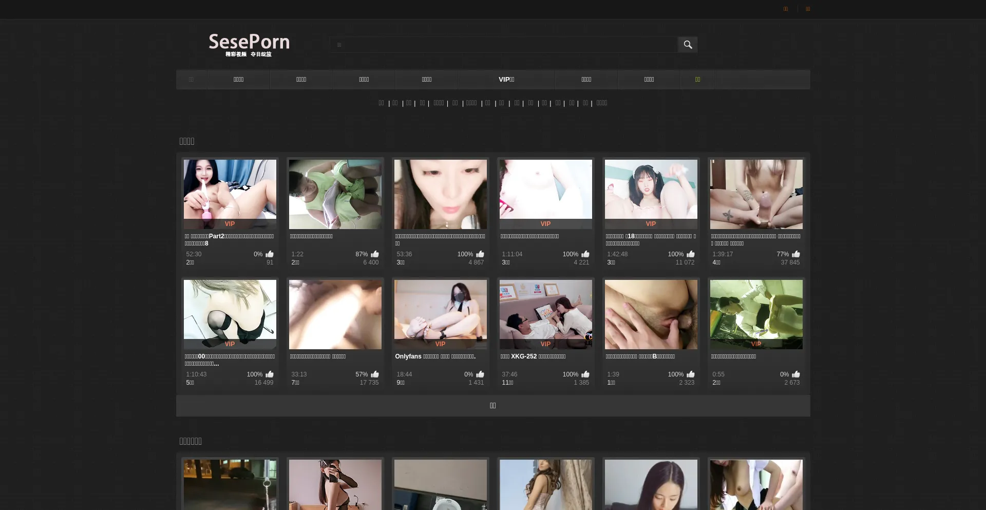The image size is (986, 510).
Task: Click thumbs-up icon on the 1:39:17 video
Action: (796, 254)
